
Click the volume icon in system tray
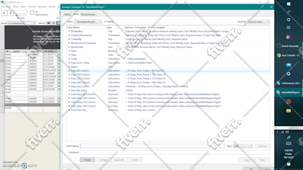[287, 132]
